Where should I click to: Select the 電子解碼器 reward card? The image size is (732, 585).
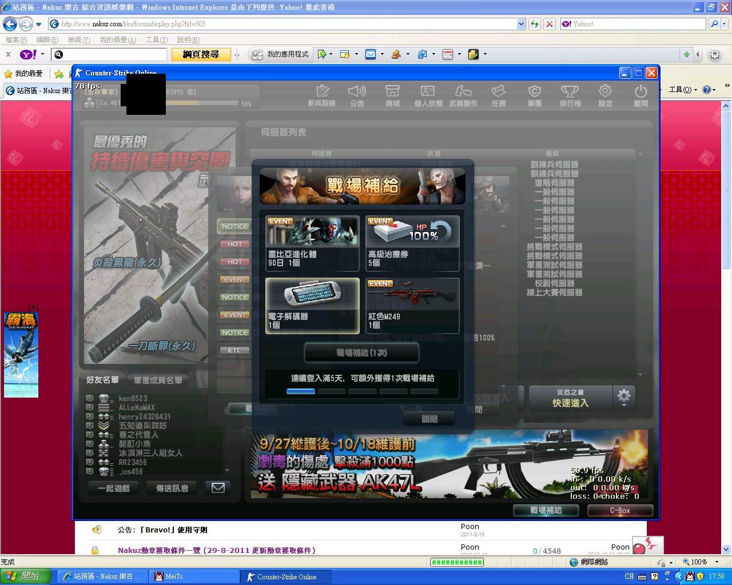312,306
